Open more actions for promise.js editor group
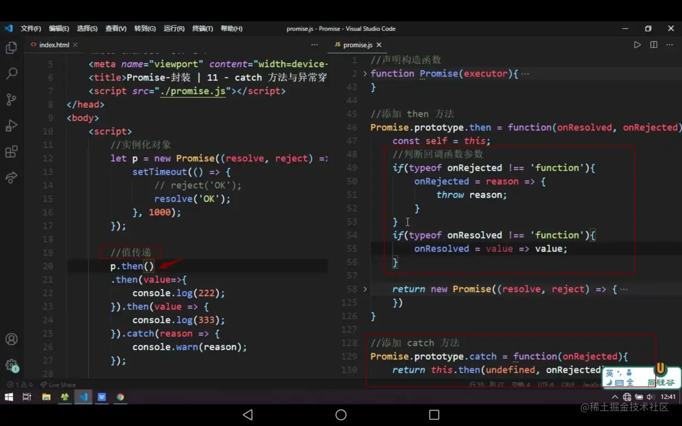This screenshot has width=682, height=426. 669,45
